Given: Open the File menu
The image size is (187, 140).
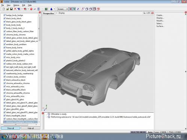Looking at the screenshot, I should (x=3, y=5).
